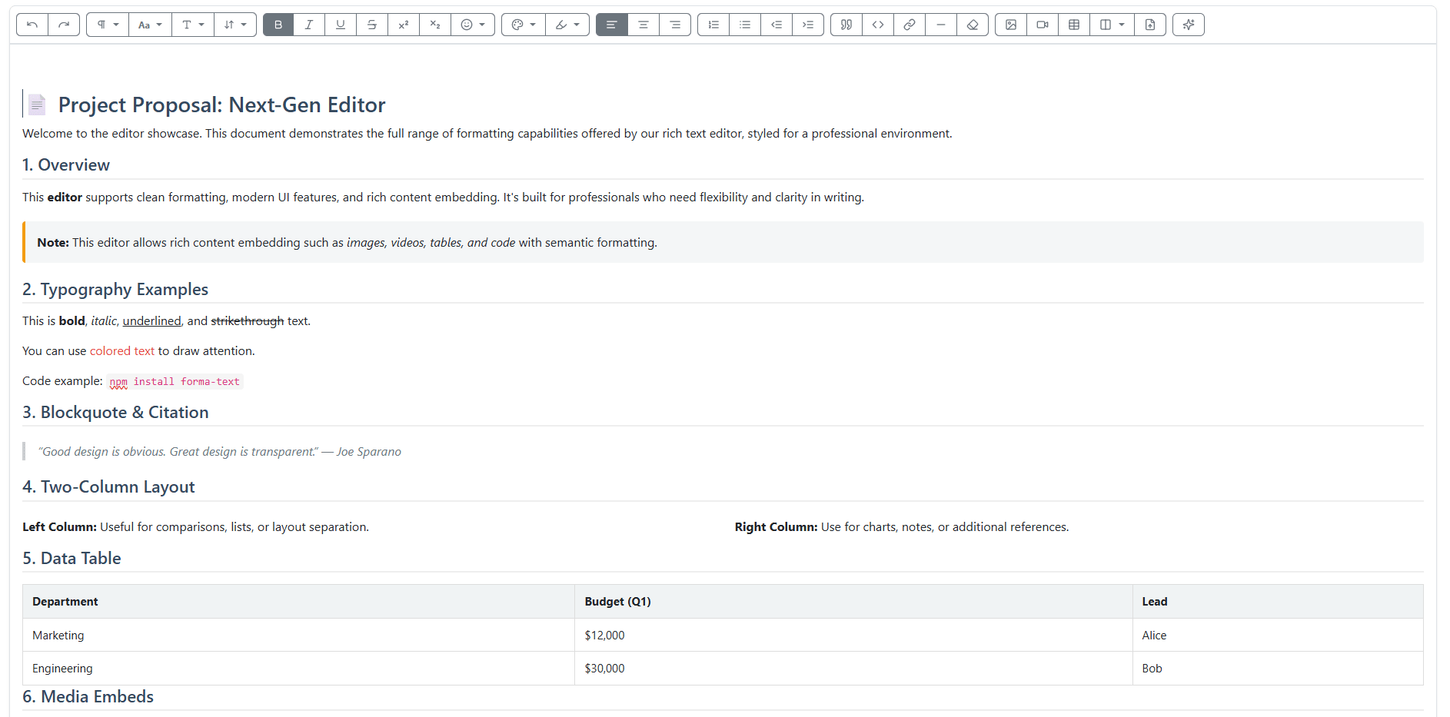The width and height of the screenshot is (1450, 717).
Task: Select left text alignment
Action: click(612, 25)
